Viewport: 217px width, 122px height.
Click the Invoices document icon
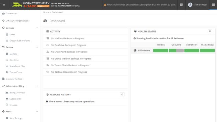pyautogui.click(x=7, y=105)
